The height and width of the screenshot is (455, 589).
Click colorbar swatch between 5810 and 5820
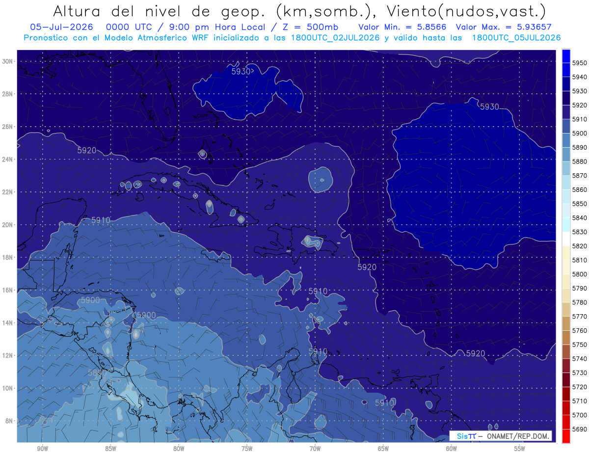pos(566,253)
